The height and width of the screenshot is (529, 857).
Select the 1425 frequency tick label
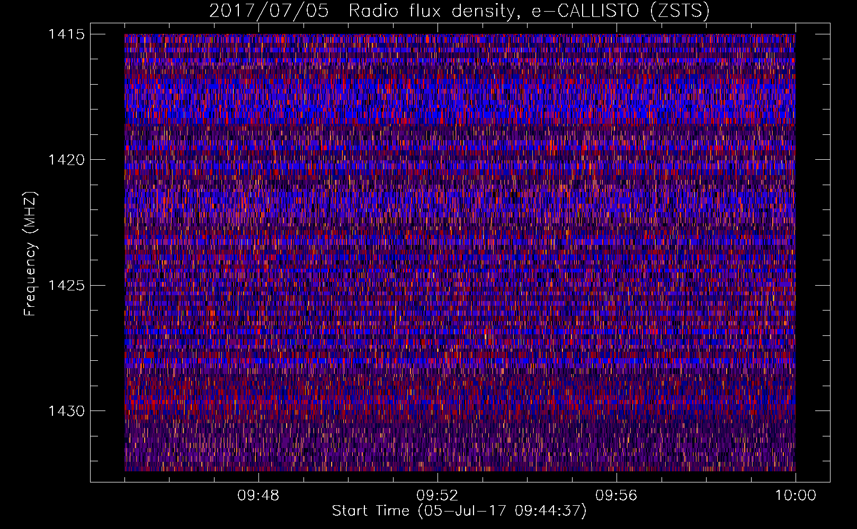tap(67, 286)
